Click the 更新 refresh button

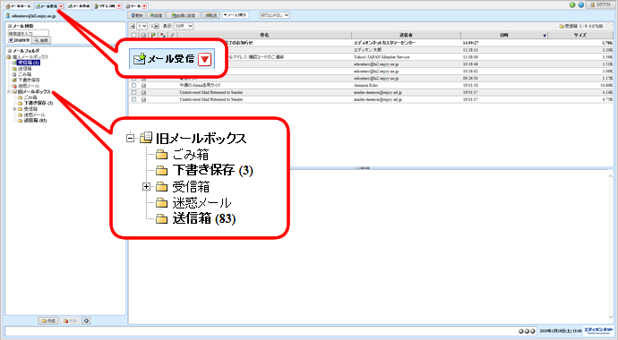click(x=137, y=15)
